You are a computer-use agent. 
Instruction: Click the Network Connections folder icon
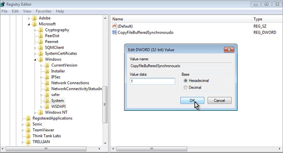coord(47,83)
